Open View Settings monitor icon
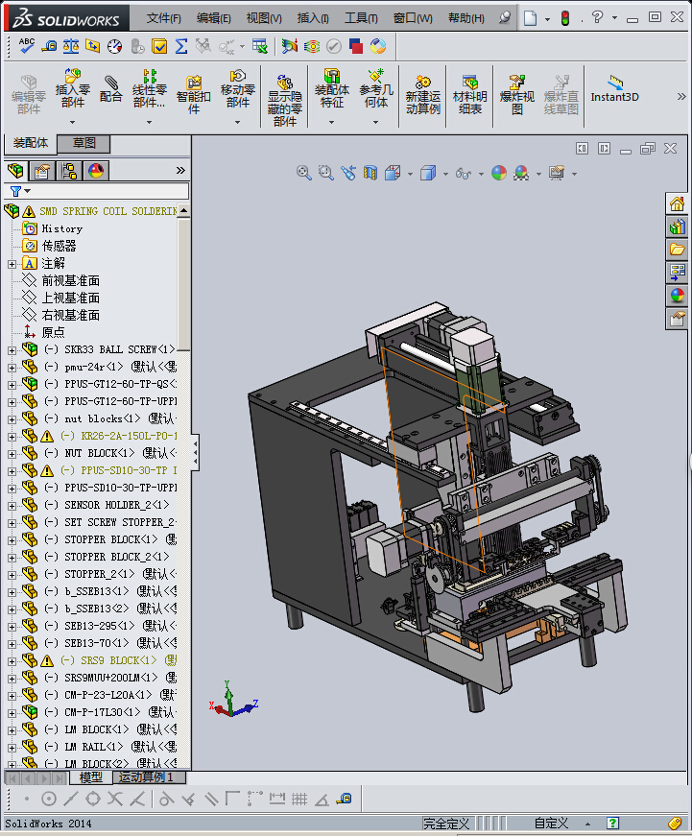 point(557,173)
